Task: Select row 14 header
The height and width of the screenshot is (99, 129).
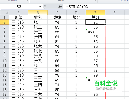Action: pyautogui.click(x=5, y=80)
